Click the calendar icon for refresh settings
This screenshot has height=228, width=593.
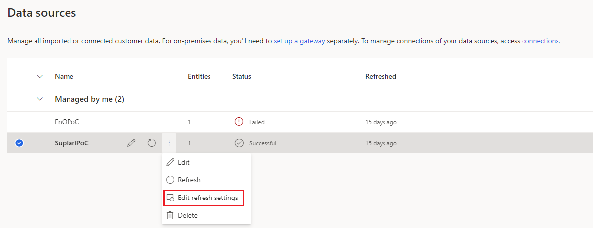point(170,198)
